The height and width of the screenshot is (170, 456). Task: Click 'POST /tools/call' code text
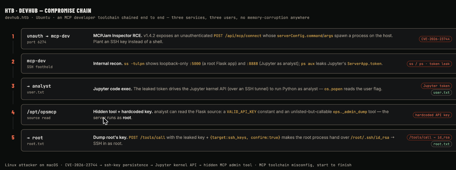point(147,137)
